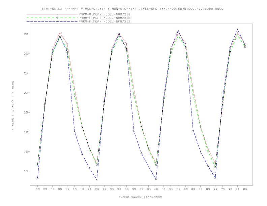Image resolution: width=267 pixels, height=206 pixels.
Task: Click x-axis forecast hour label 33
Action: [119, 189]
